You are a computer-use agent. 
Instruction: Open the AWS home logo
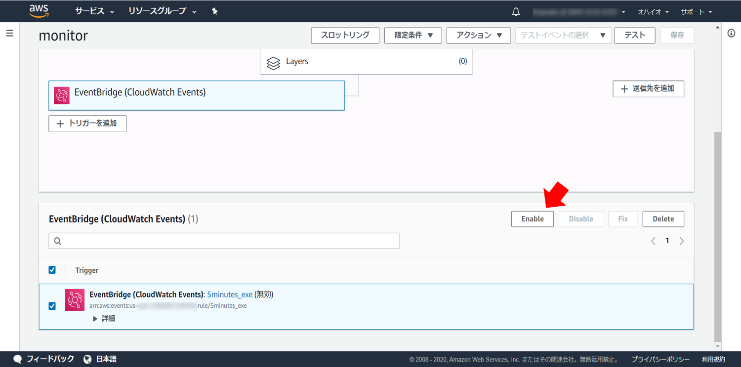click(x=39, y=11)
